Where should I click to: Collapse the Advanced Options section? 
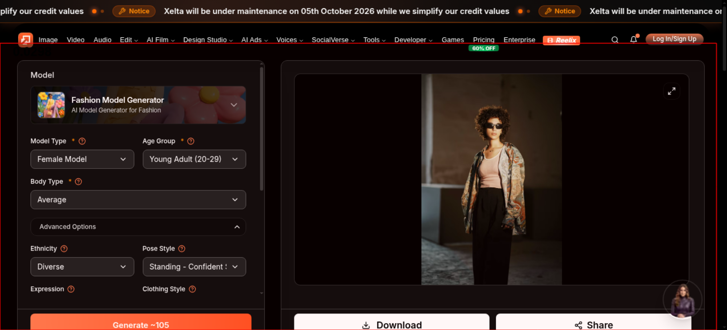(x=138, y=227)
